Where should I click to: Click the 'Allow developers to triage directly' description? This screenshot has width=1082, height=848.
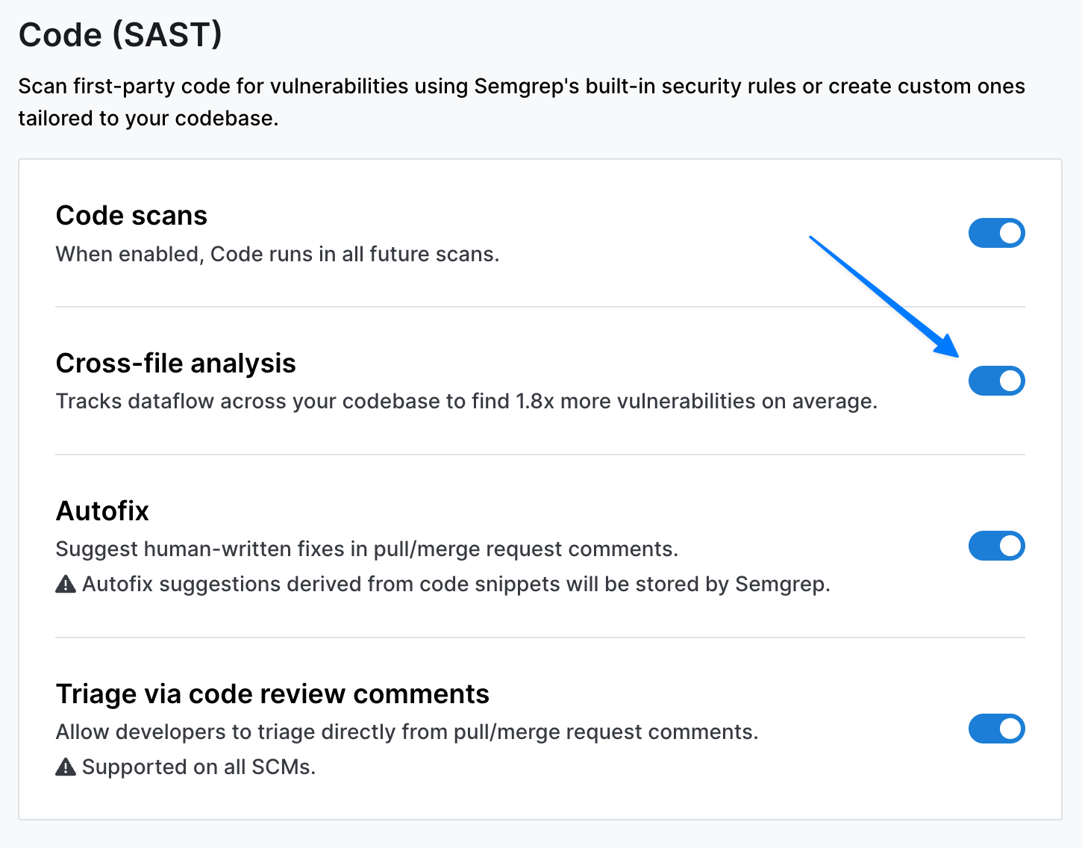point(407,732)
